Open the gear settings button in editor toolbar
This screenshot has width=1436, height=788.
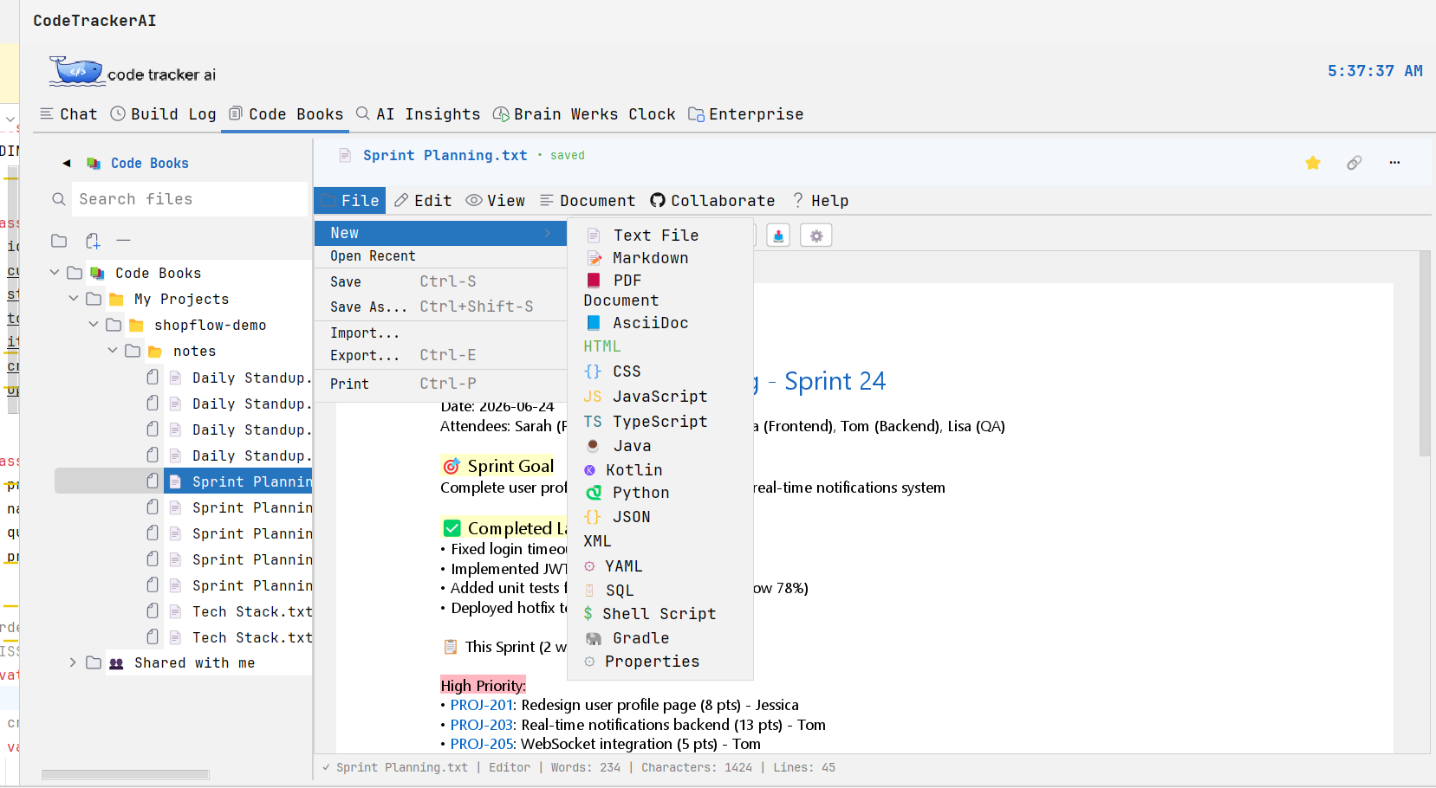pyautogui.click(x=816, y=236)
